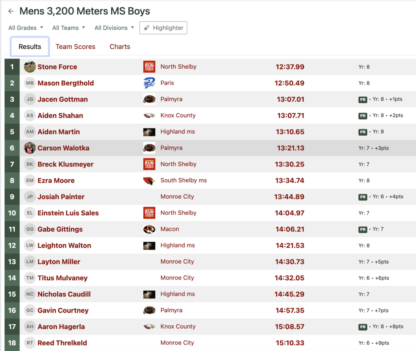Viewport: 416px width, 351px height.
Task: Click Stone Force's profile photo
Action: (30, 67)
